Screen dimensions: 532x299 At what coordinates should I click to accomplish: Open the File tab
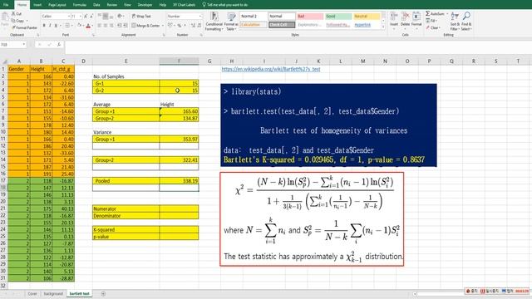(x=6, y=5)
